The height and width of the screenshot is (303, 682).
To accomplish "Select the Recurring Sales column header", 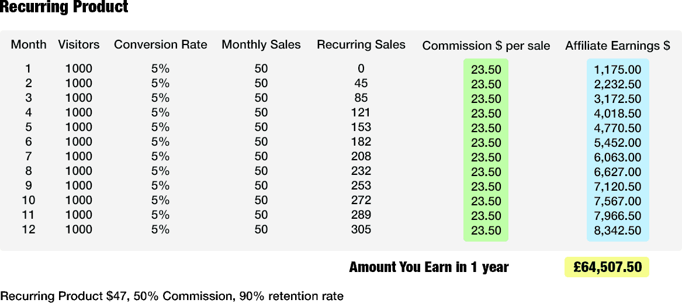I will (361, 44).
